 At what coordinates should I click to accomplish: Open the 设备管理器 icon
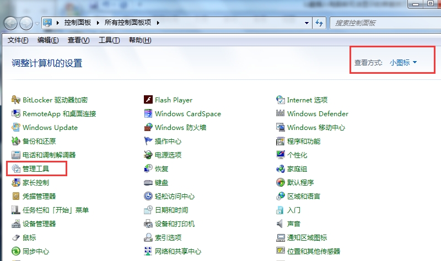click(16, 224)
